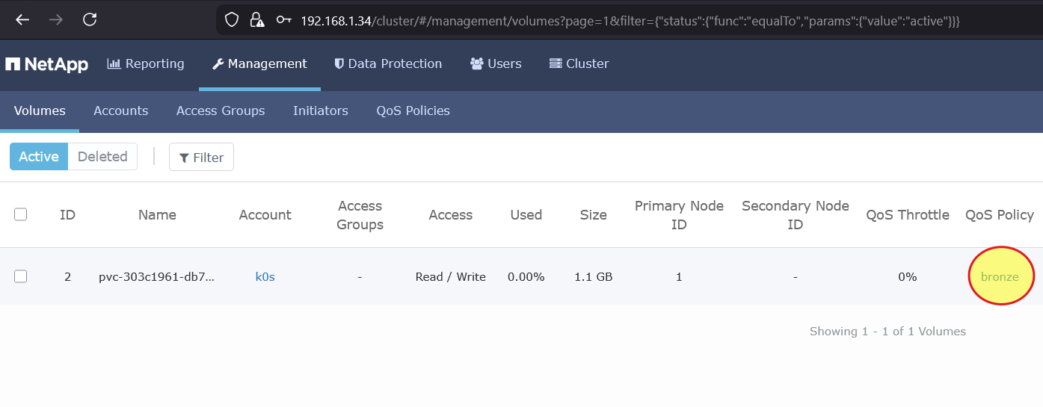The width and height of the screenshot is (1043, 407).
Task: Switch to the Volumes tab
Action: (x=40, y=111)
